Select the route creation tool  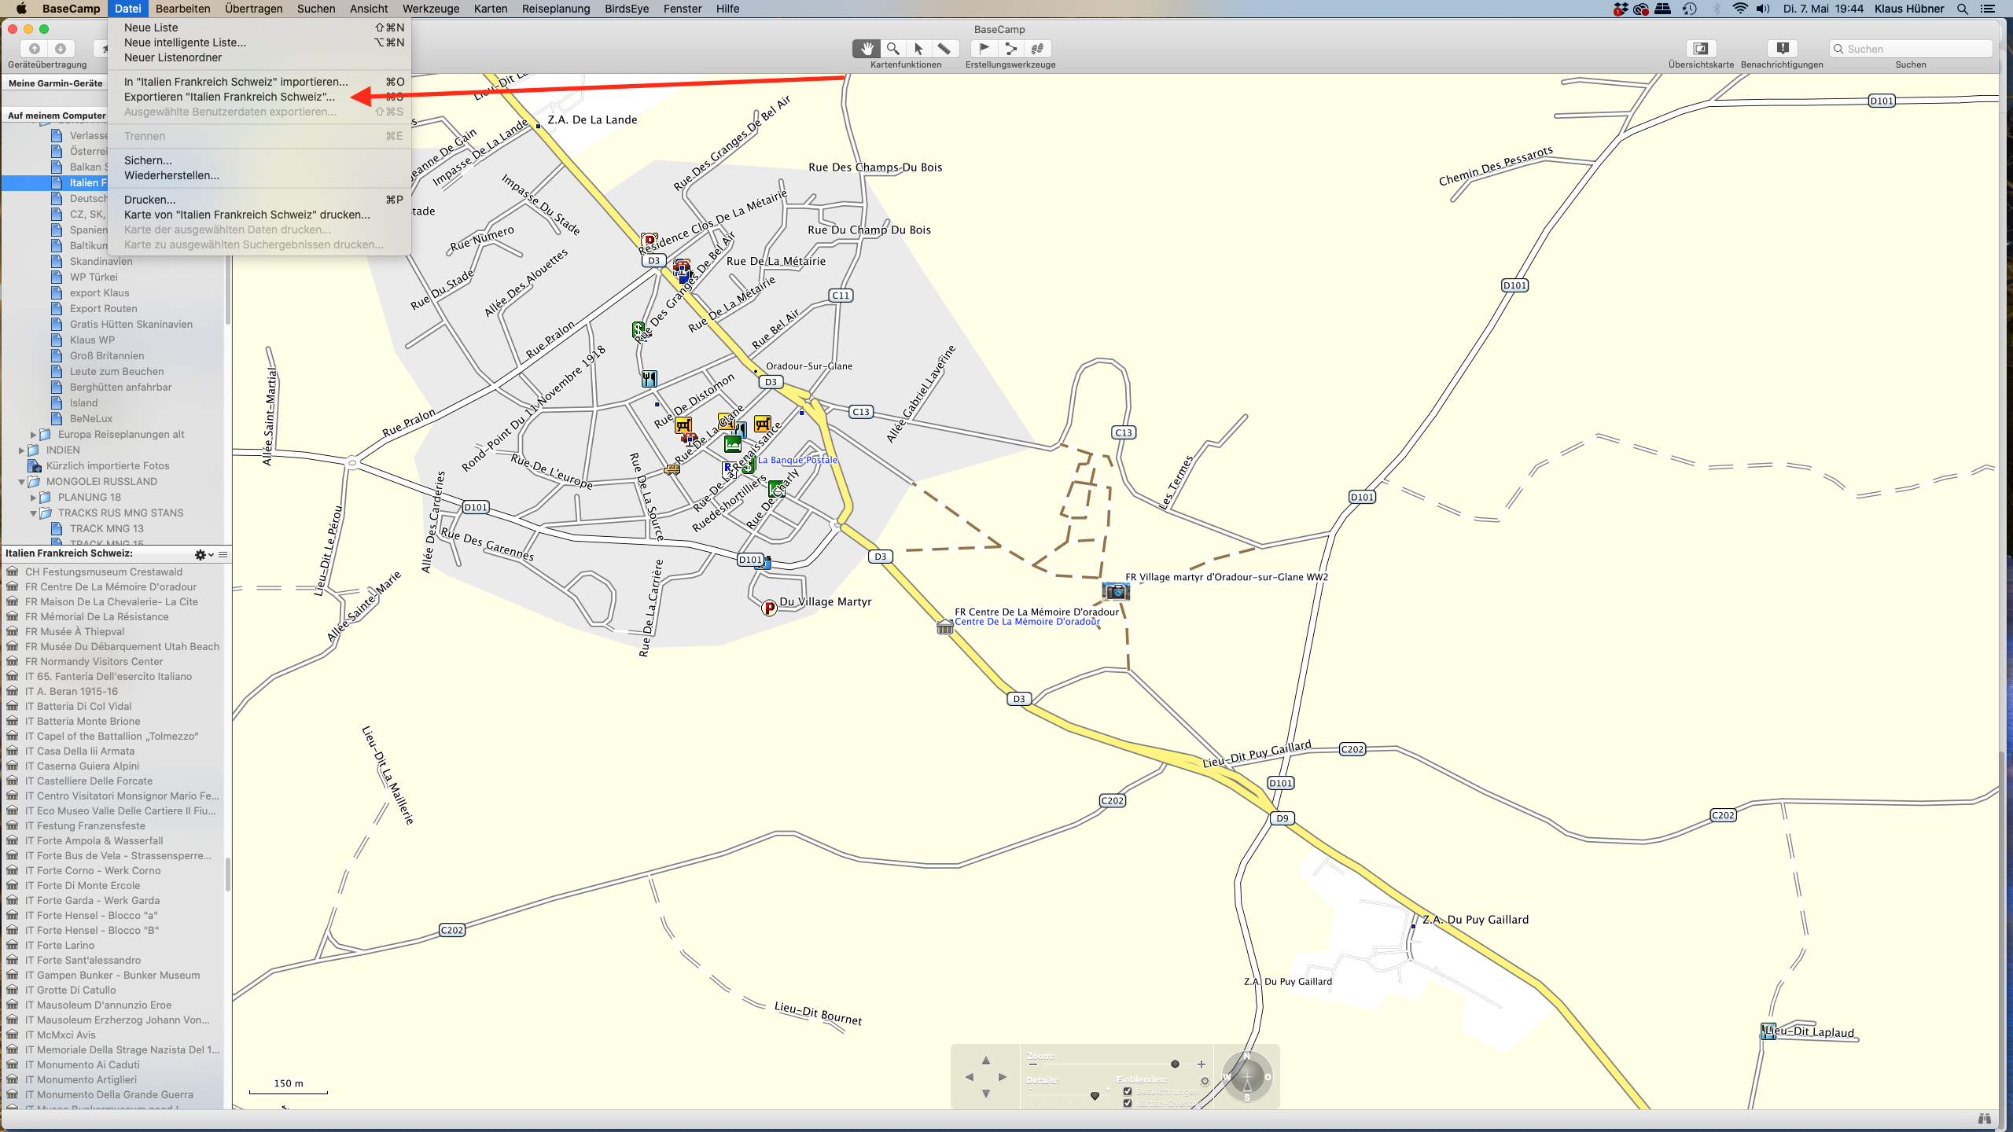tap(1010, 49)
